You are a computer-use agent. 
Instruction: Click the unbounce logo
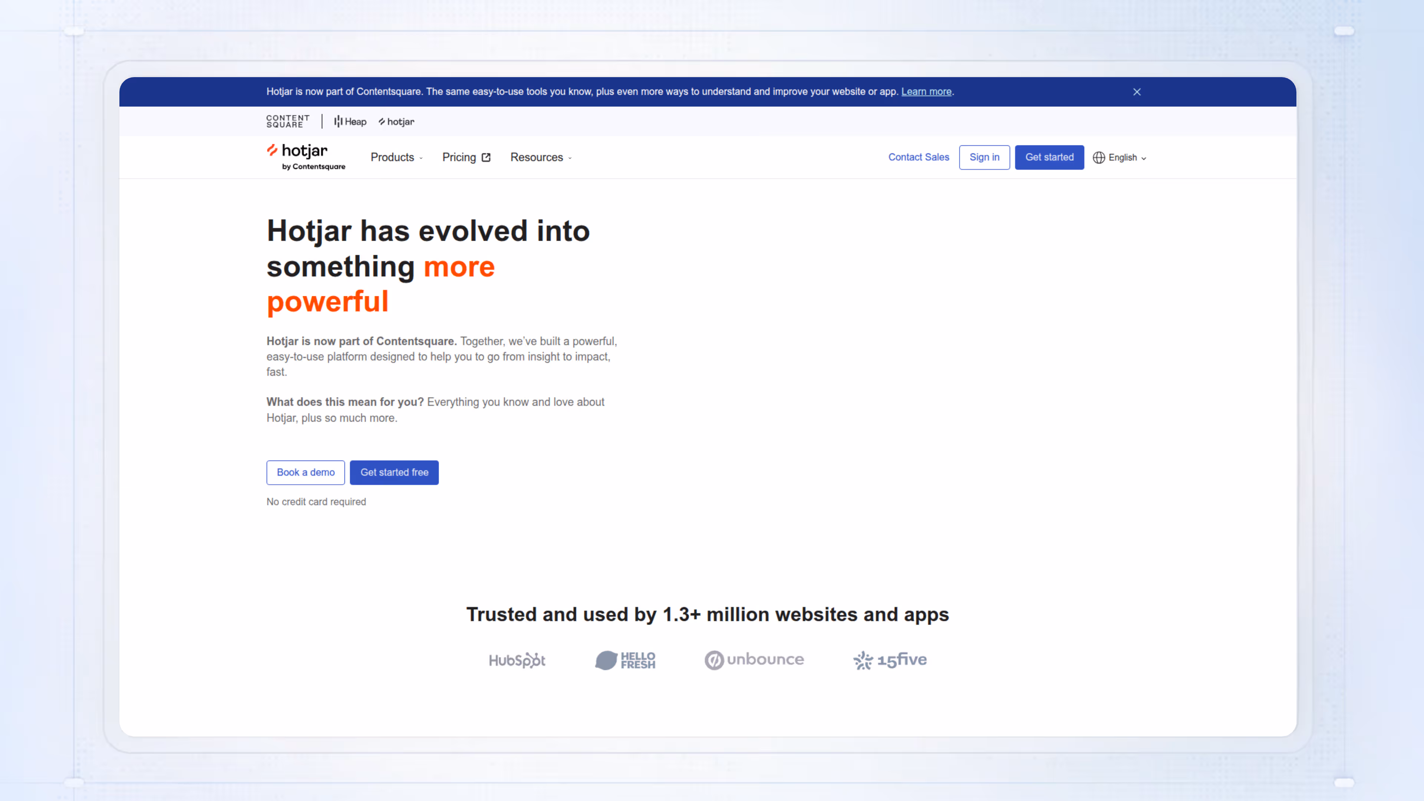point(754,659)
